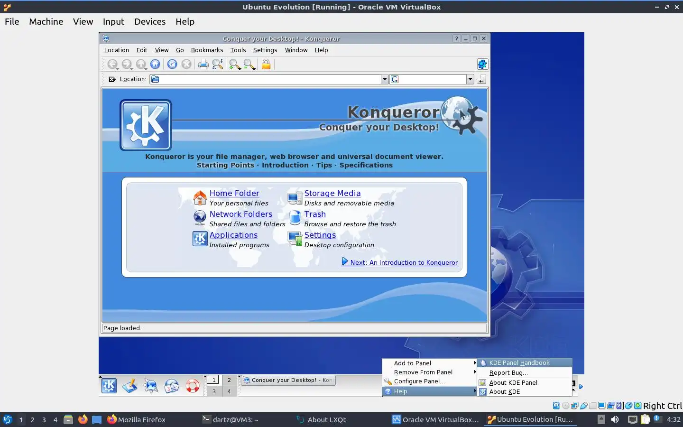Select About KDE Panel entry
This screenshot has height=427, width=683.
pyautogui.click(x=525, y=382)
